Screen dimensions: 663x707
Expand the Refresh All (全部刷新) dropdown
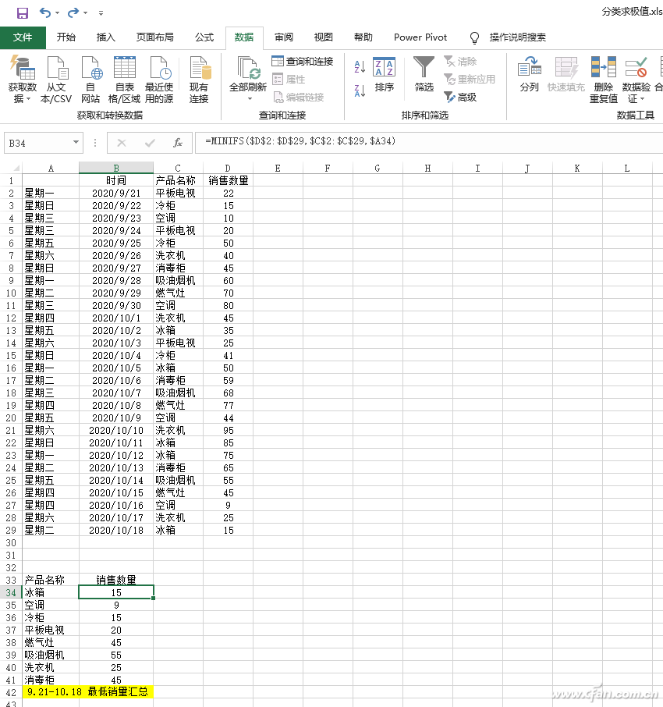coord(250,98)
